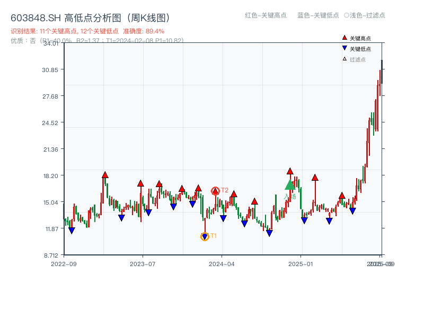Select the green 入场 entry triangle
The height and width of the screenshot is (318, 424).
coord(290,185)
